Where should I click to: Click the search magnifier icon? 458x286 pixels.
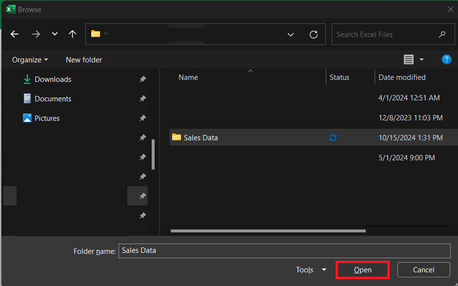442,35
